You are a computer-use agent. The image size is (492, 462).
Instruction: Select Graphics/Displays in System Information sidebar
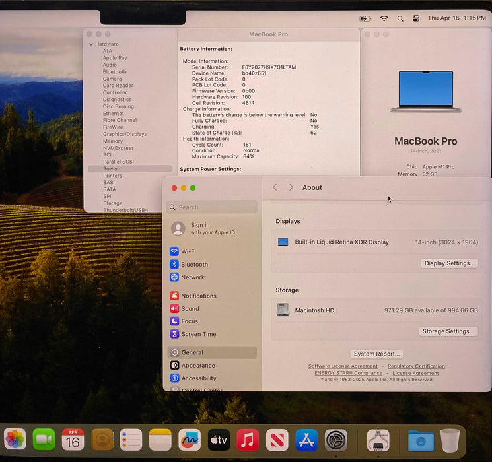click(x=125, y=134)
